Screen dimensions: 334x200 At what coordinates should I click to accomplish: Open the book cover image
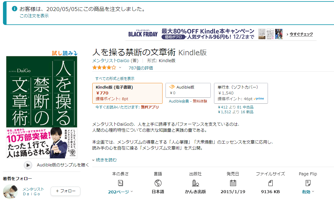[42, 107]
